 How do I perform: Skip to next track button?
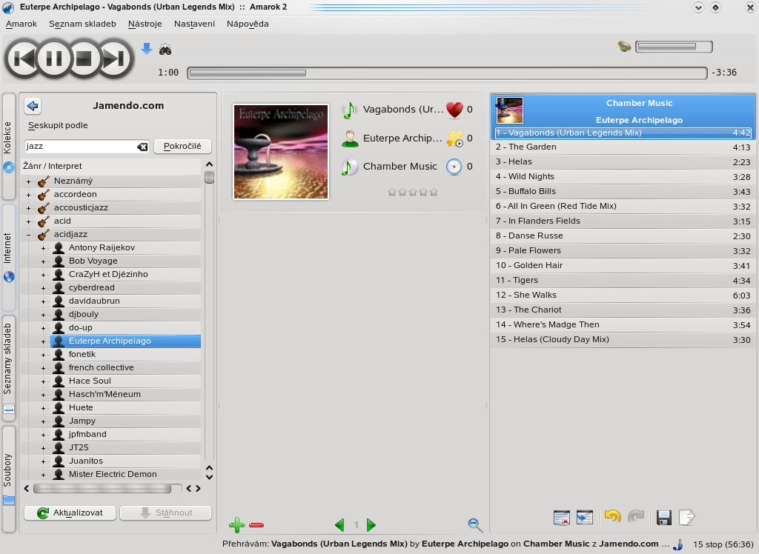114,59
